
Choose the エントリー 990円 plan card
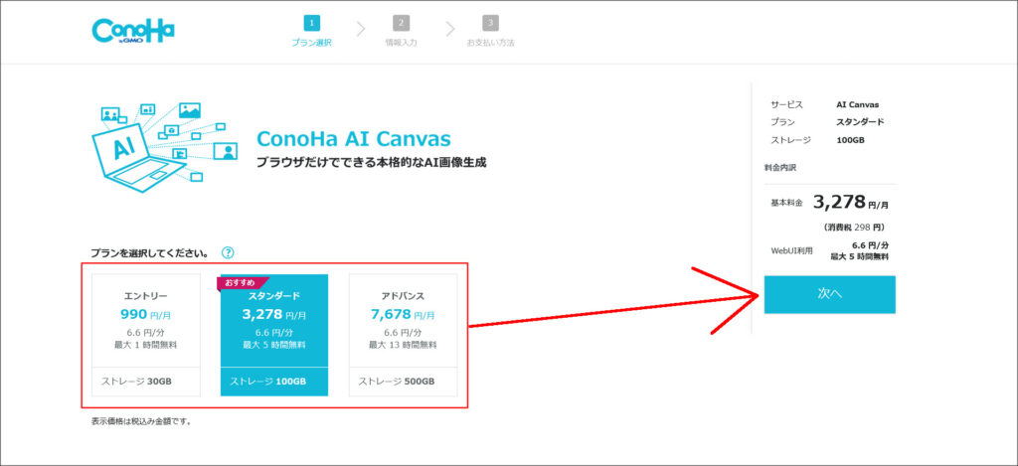146,335
